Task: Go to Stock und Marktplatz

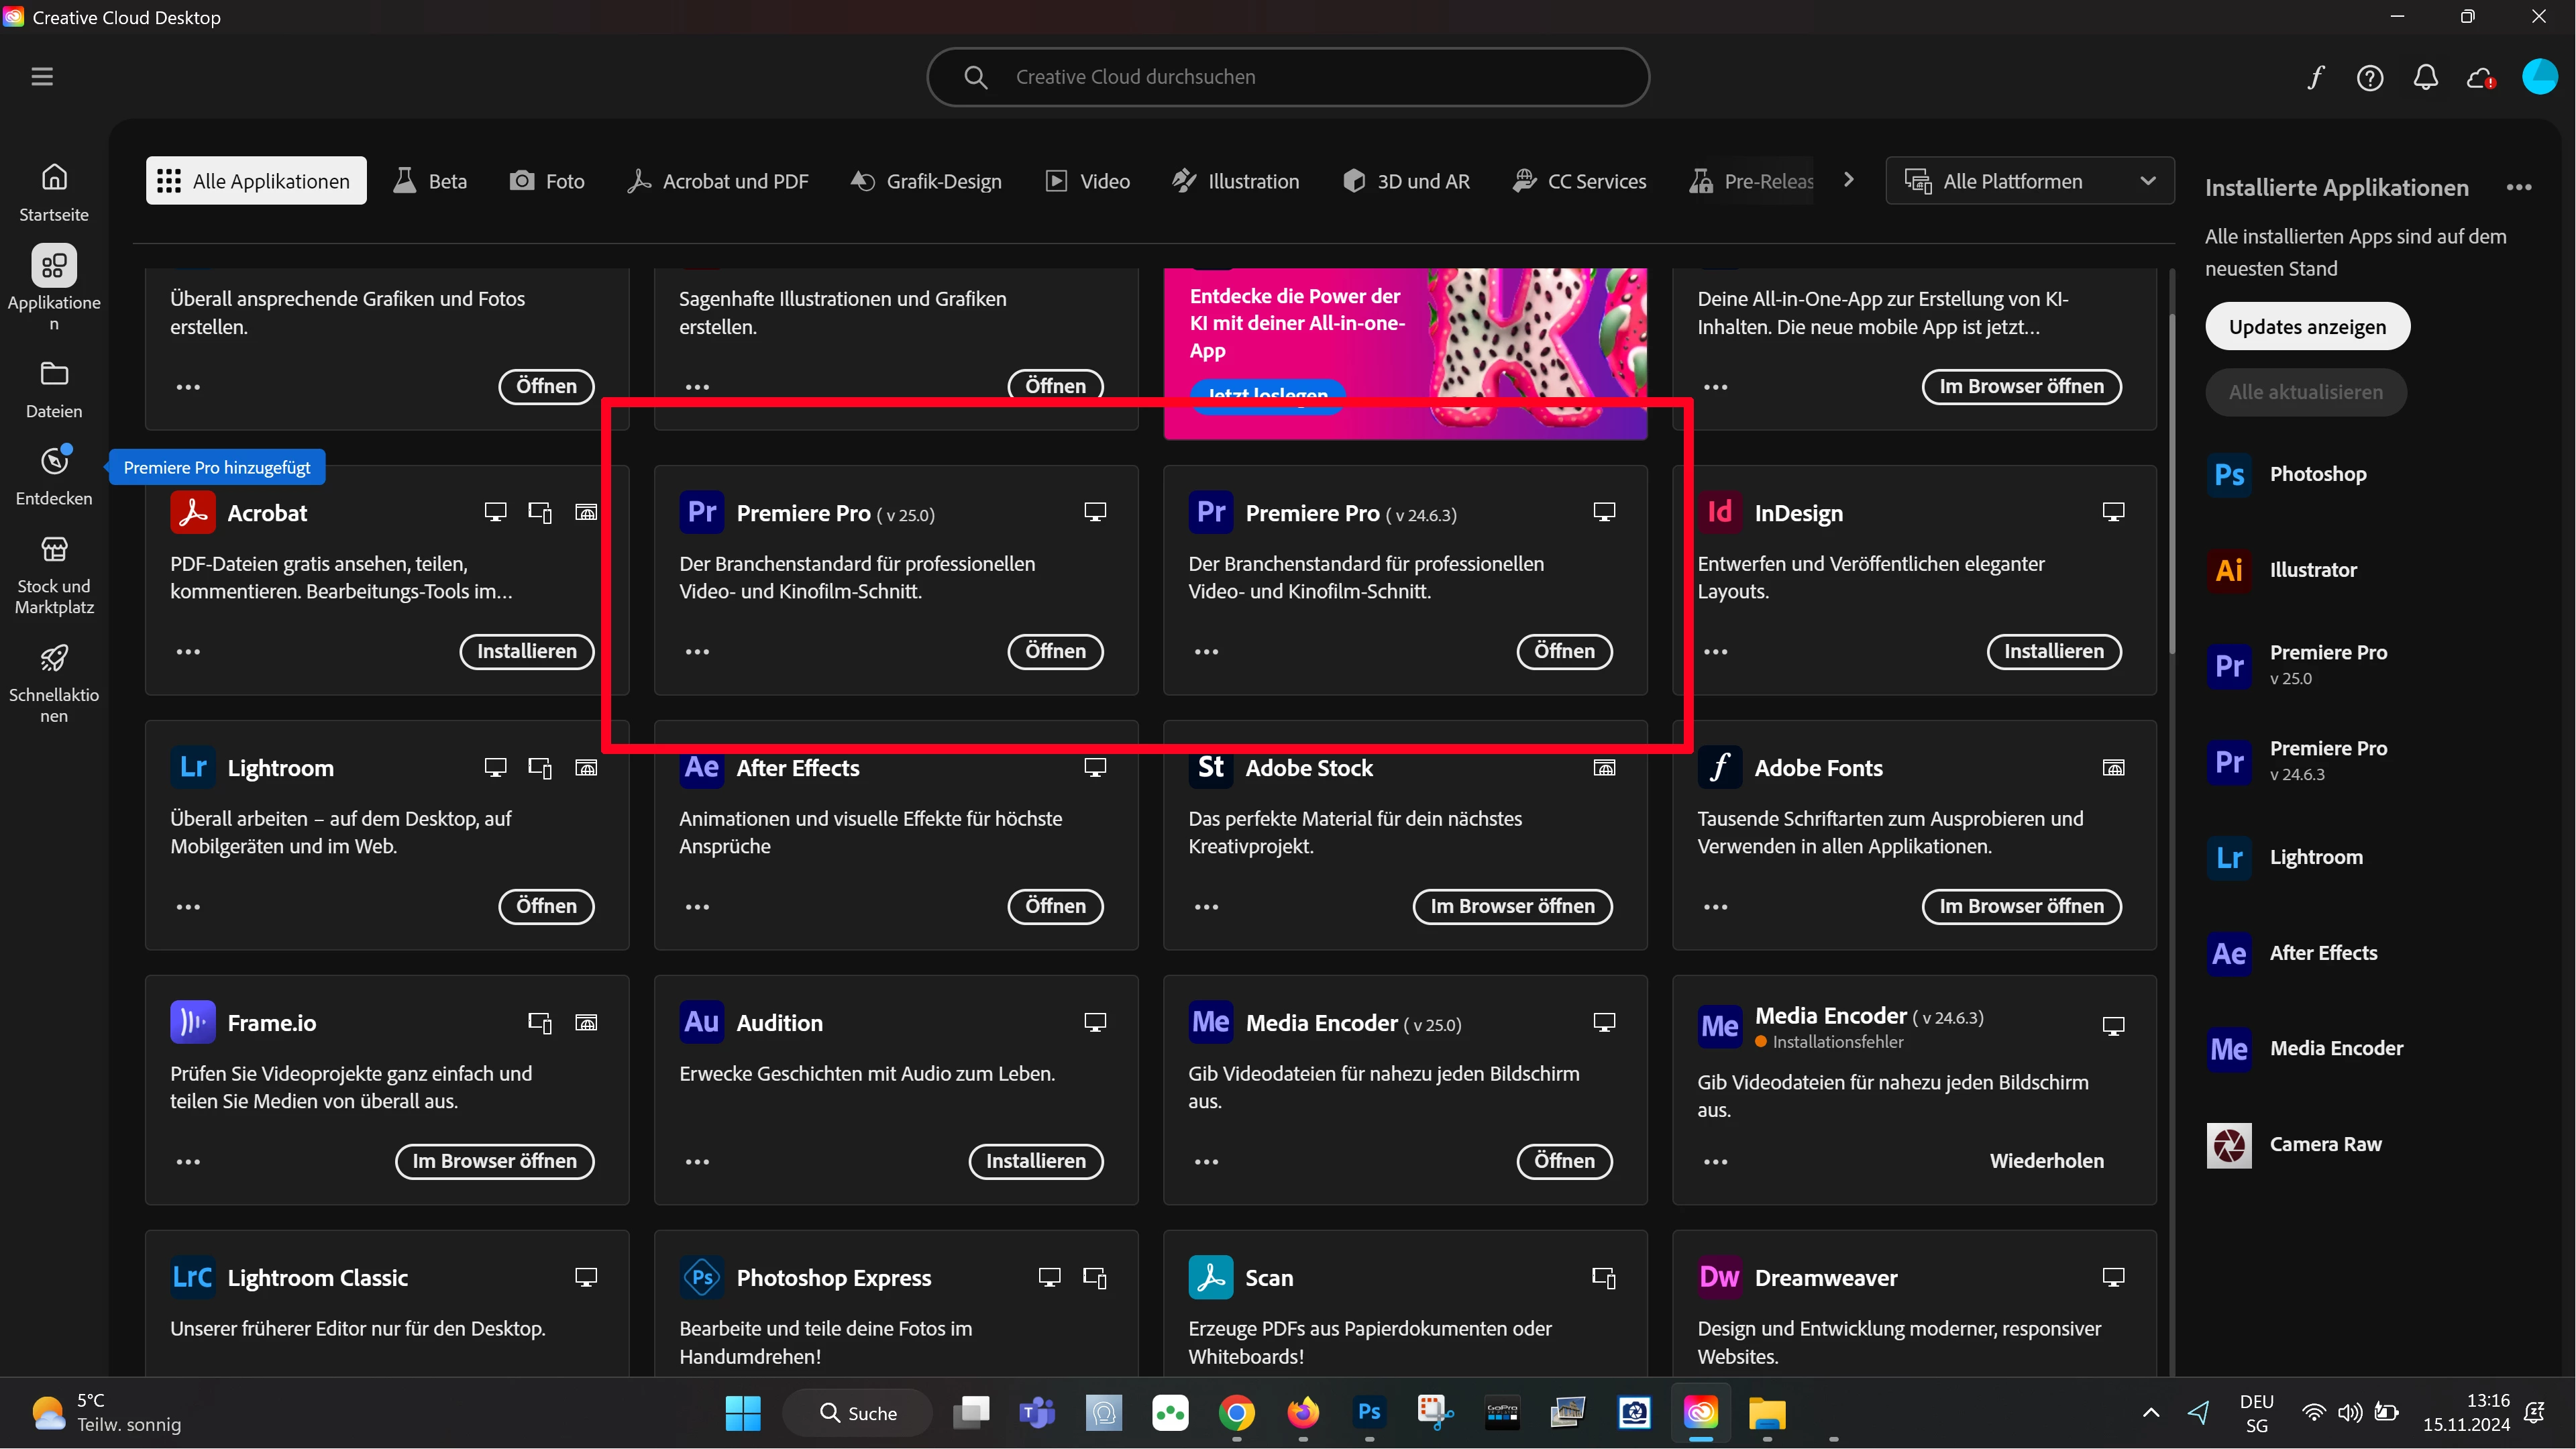Action: [x=54, y=574]
